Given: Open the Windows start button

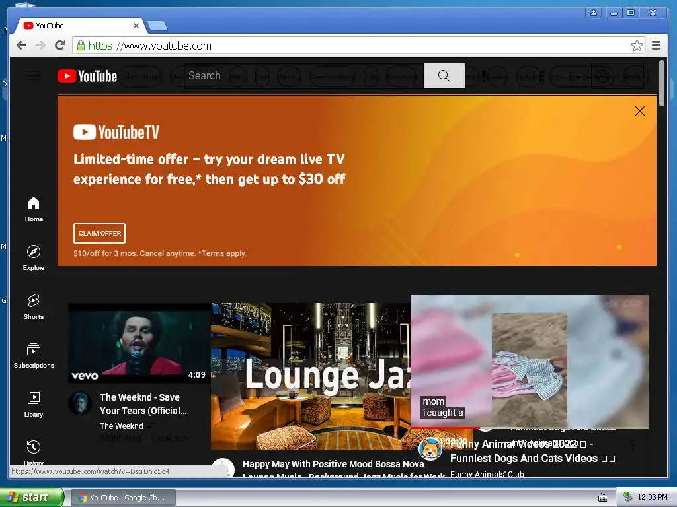Looking at the screenshot, I should (32, 497).
